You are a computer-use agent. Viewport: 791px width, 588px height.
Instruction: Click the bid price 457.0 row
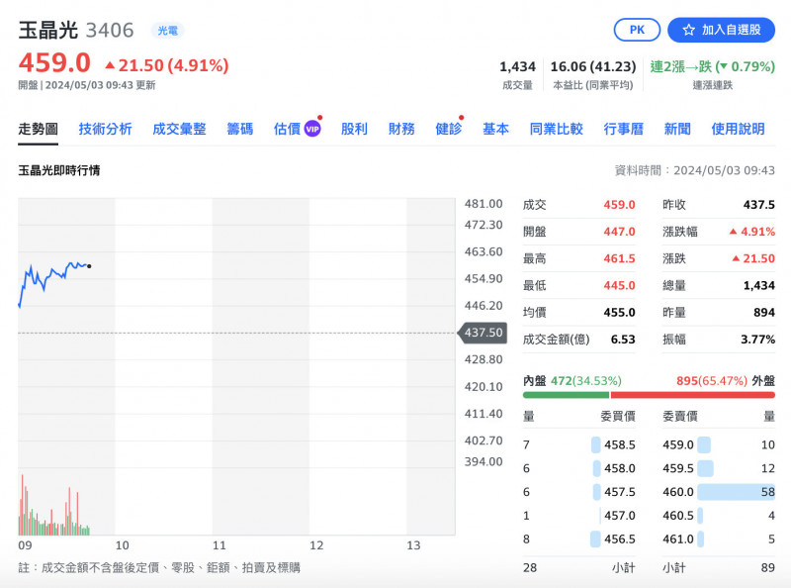point(579,516)
